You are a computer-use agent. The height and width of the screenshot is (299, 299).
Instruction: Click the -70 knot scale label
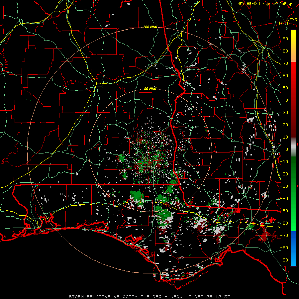284,236
